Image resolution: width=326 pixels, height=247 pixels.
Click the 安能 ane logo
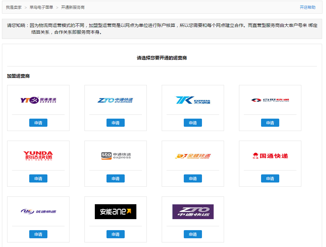click(116, 212)
